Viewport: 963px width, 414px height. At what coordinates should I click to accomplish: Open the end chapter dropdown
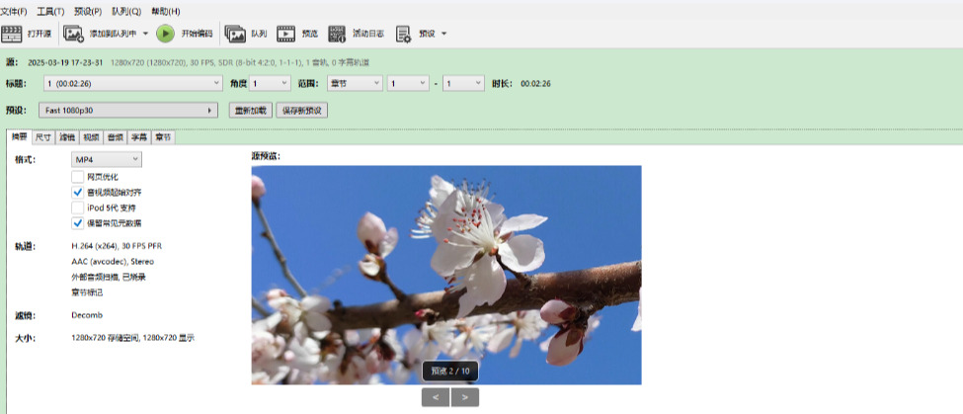point(463,83)
